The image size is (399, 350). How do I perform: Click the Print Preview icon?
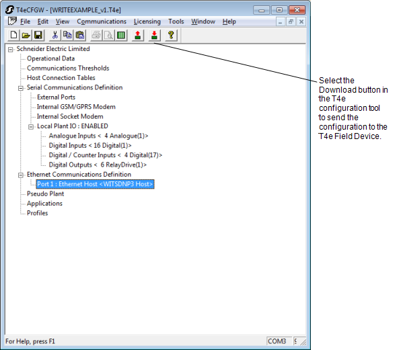click(109, 35)
